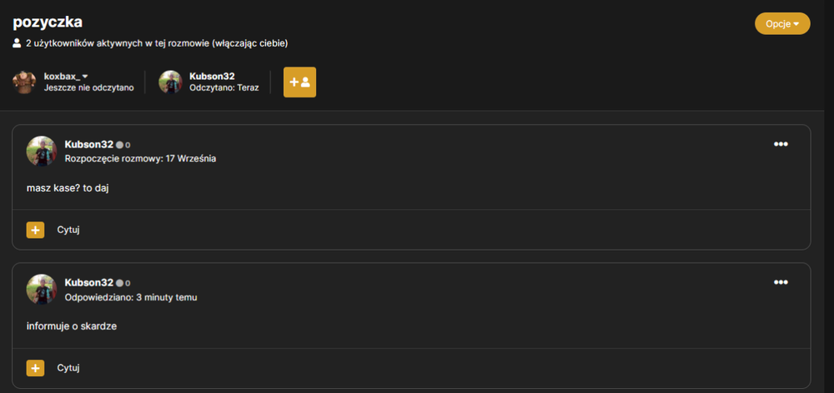
Task: Open the Opcje dropdown button
Action: click(782, 24)
